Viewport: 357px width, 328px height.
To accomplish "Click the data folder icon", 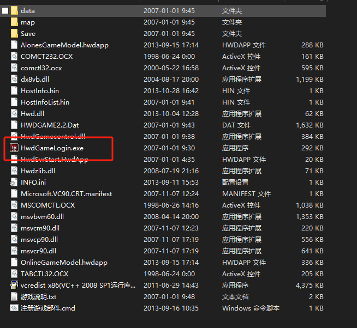I will (14, 11).
